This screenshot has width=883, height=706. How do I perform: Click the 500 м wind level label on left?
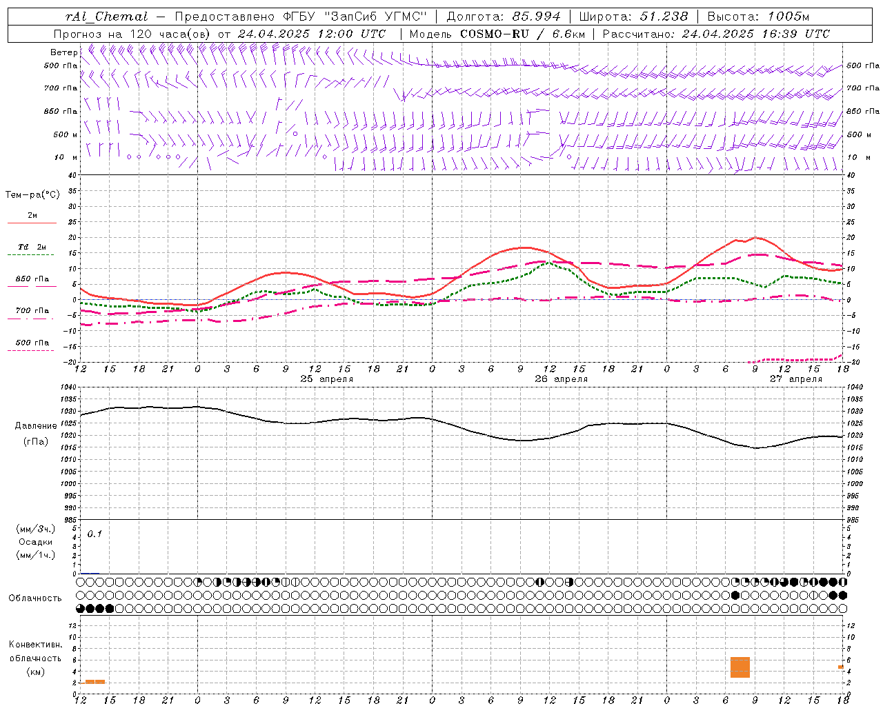pyautogui.click(x=65, y=134)
